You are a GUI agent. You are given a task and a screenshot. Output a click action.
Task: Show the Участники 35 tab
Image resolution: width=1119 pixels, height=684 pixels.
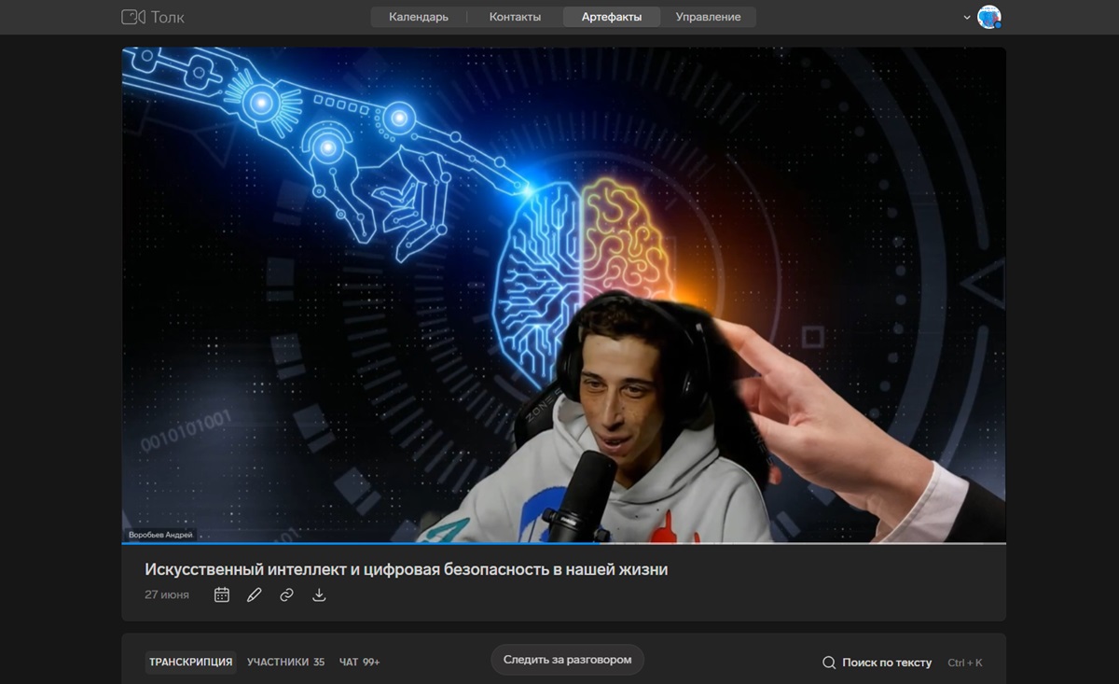click(x=285, y=662)
